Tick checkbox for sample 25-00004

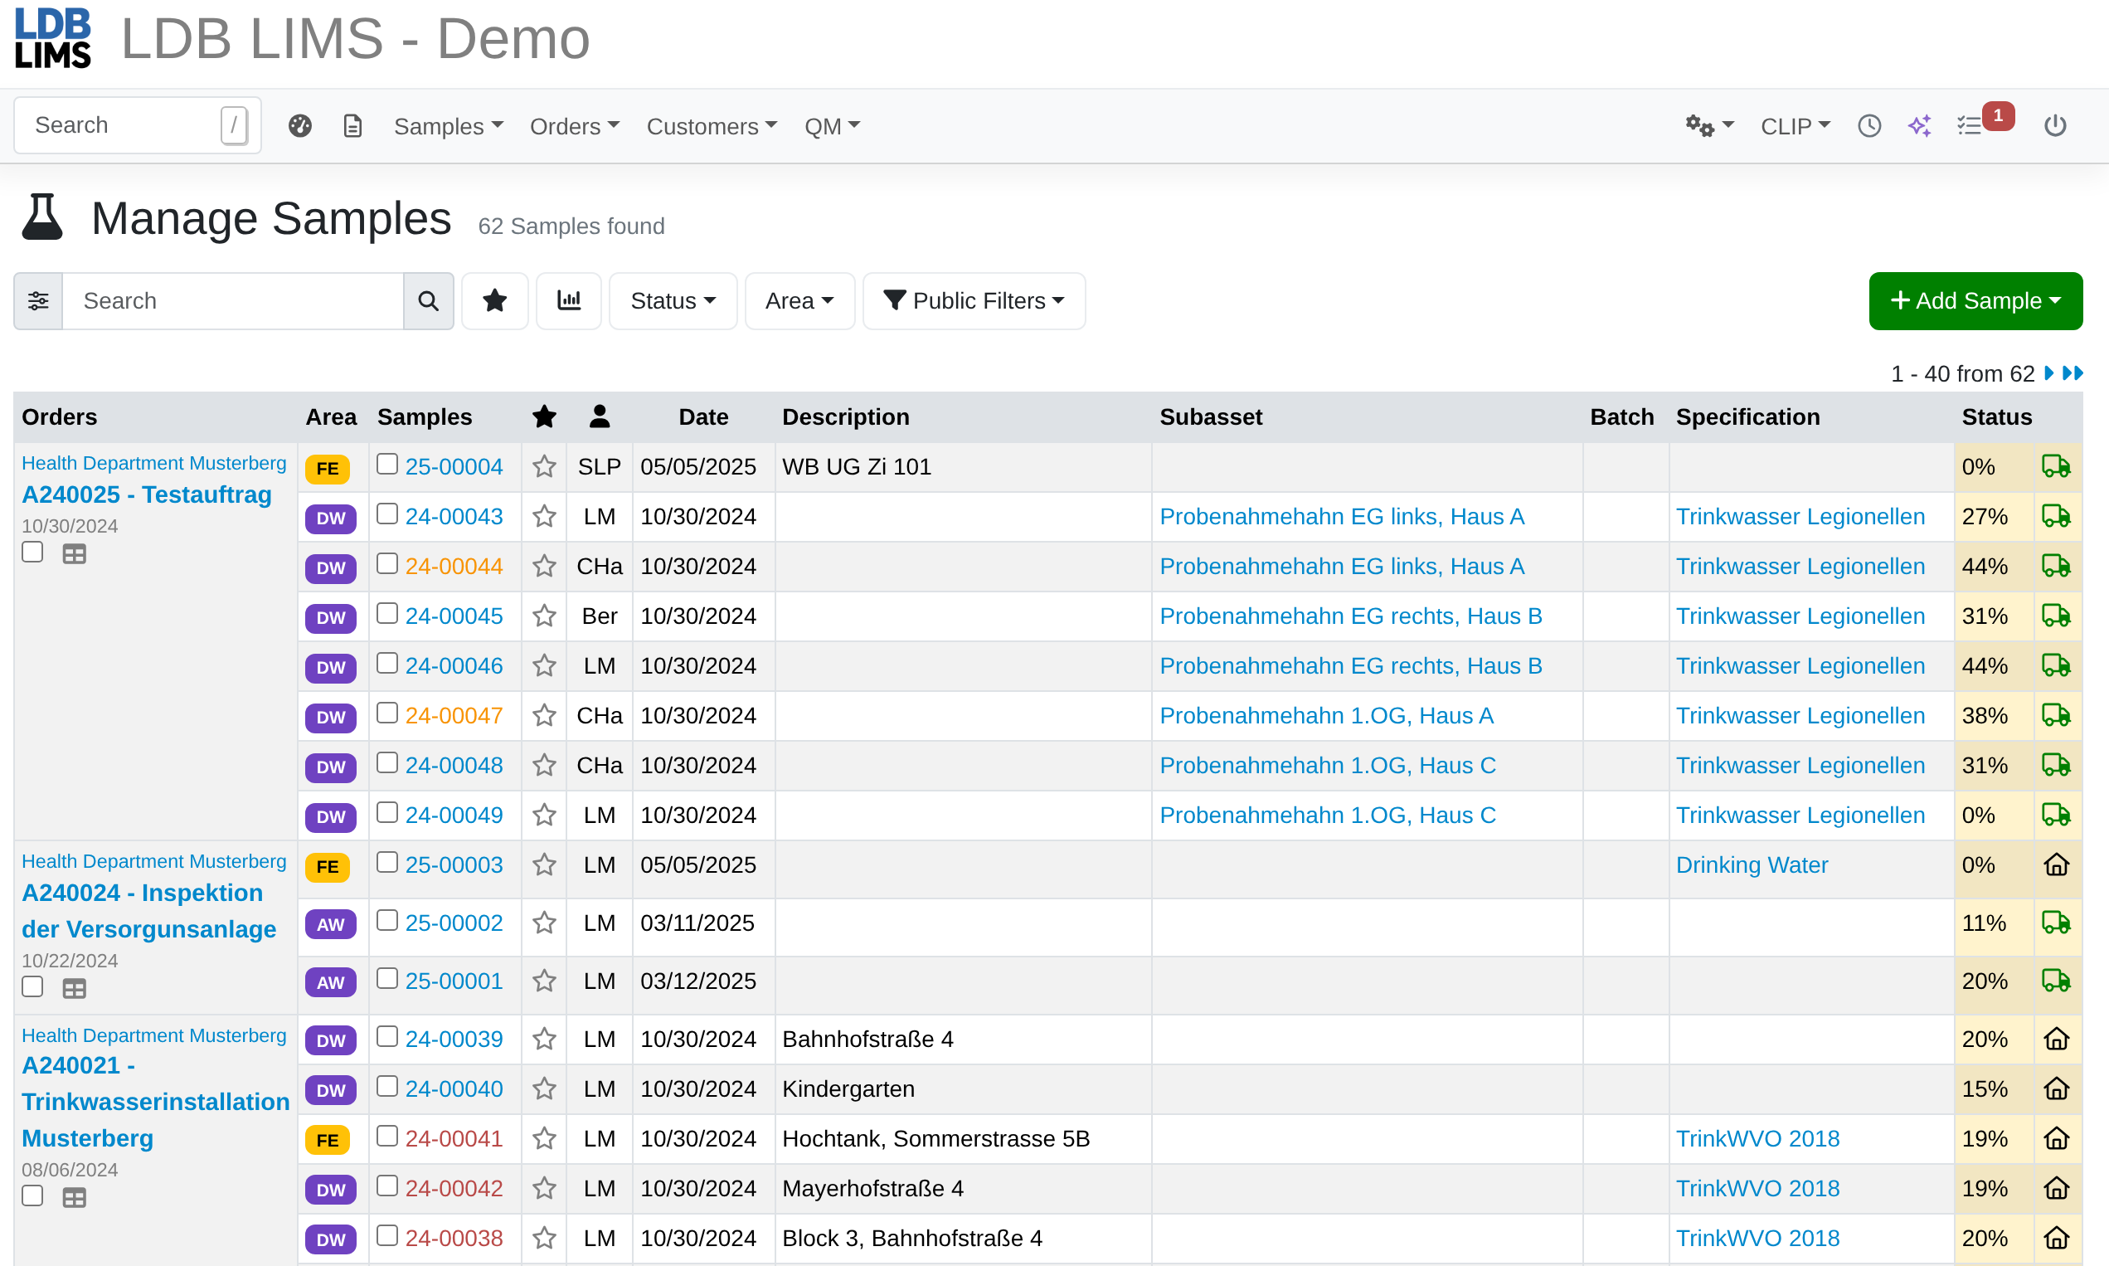(x=387, y=463)
